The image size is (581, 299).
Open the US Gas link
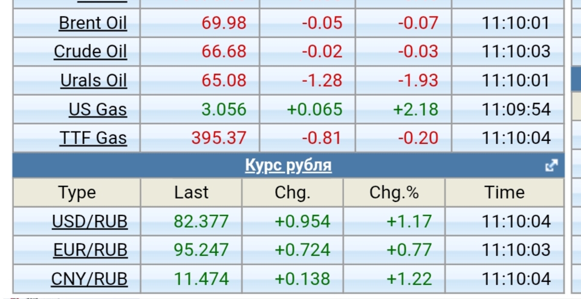(97, 110)
